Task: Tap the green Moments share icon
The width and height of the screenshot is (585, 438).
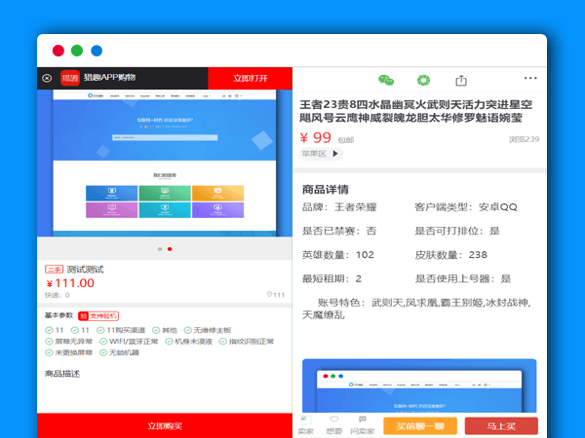Action: 423,80
